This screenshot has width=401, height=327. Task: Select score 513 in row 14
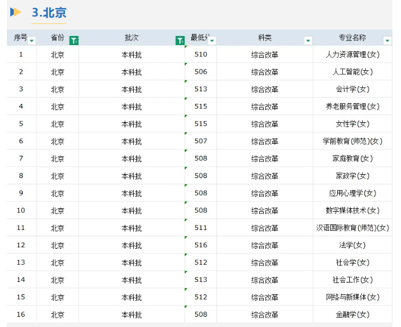tap(200, 280)
